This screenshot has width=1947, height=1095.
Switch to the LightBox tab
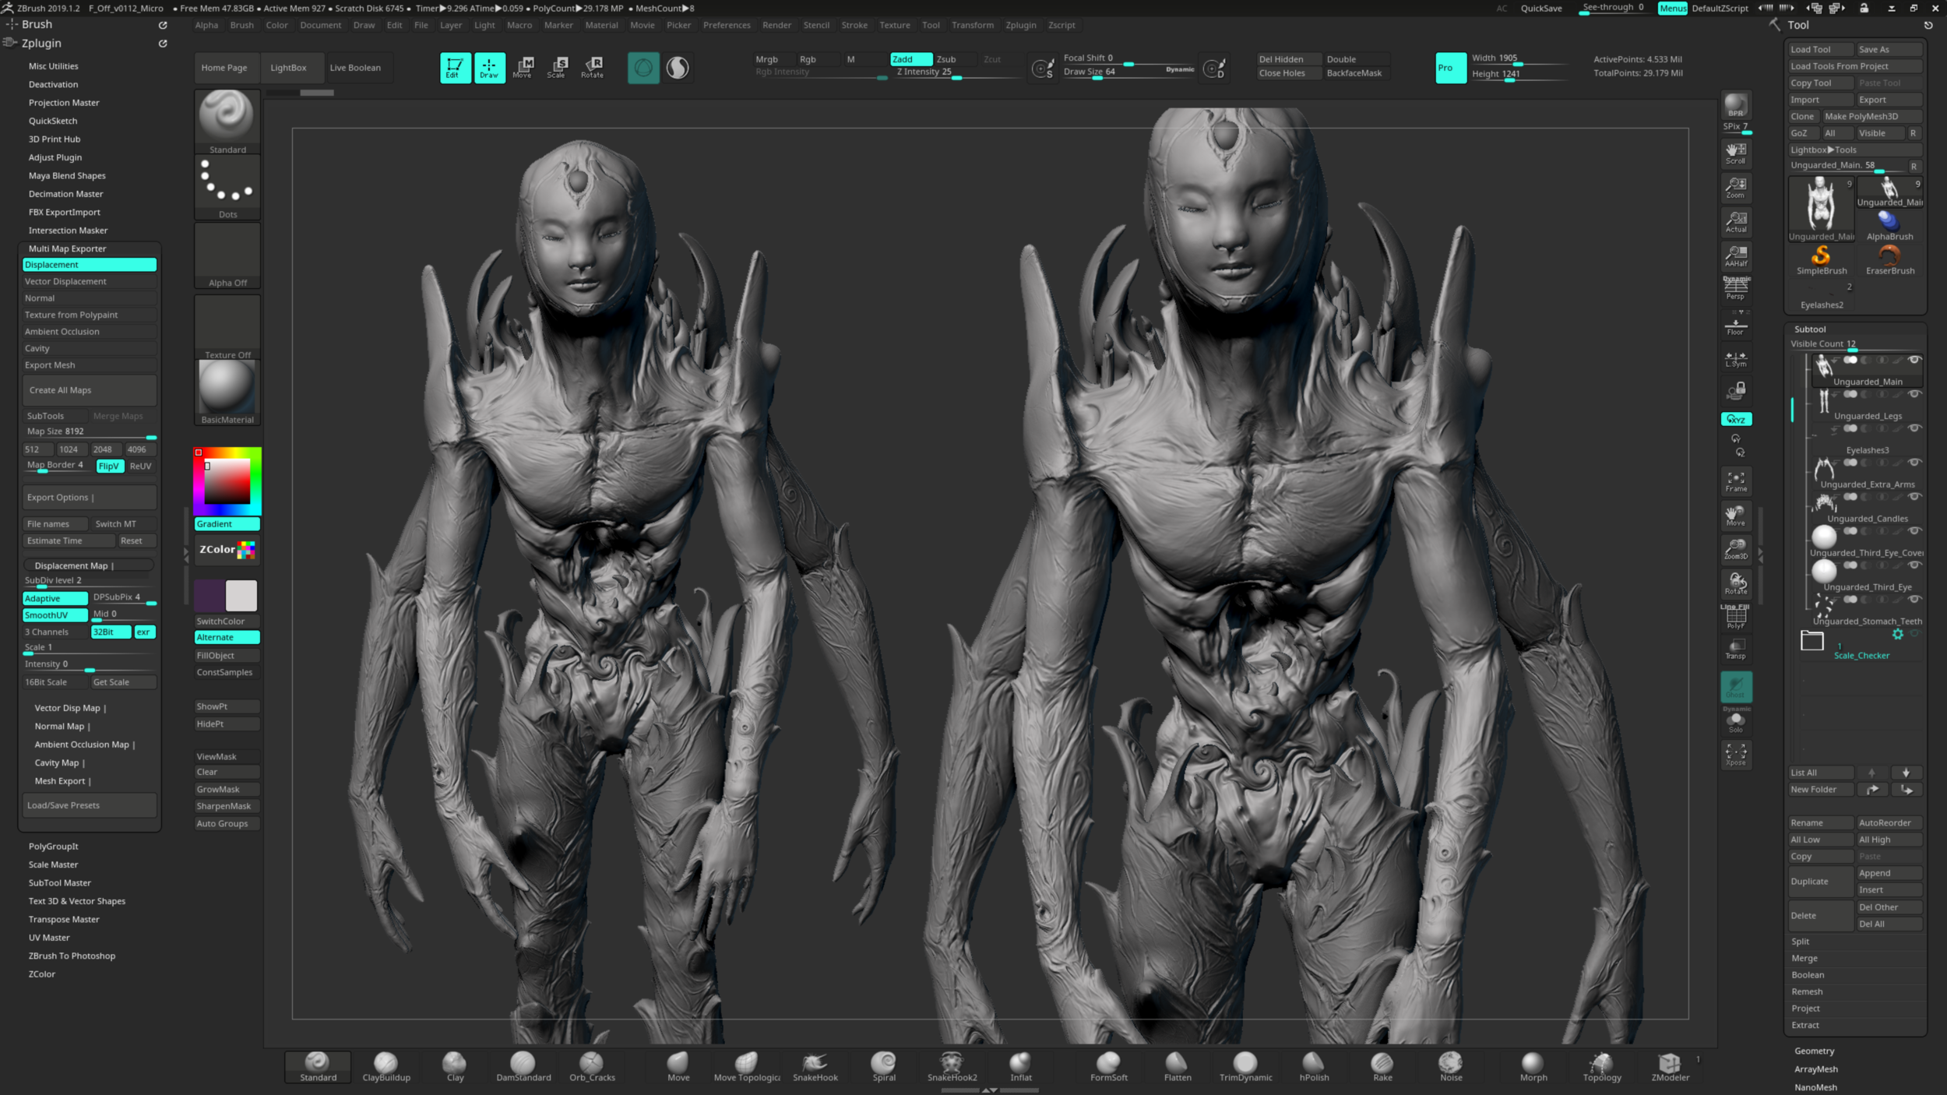pyautogui.click(x=289, y=68)
